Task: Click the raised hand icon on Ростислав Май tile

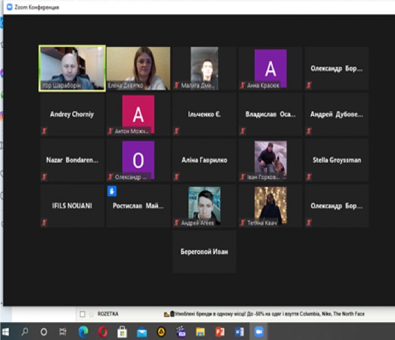Action: coord(112,191)
